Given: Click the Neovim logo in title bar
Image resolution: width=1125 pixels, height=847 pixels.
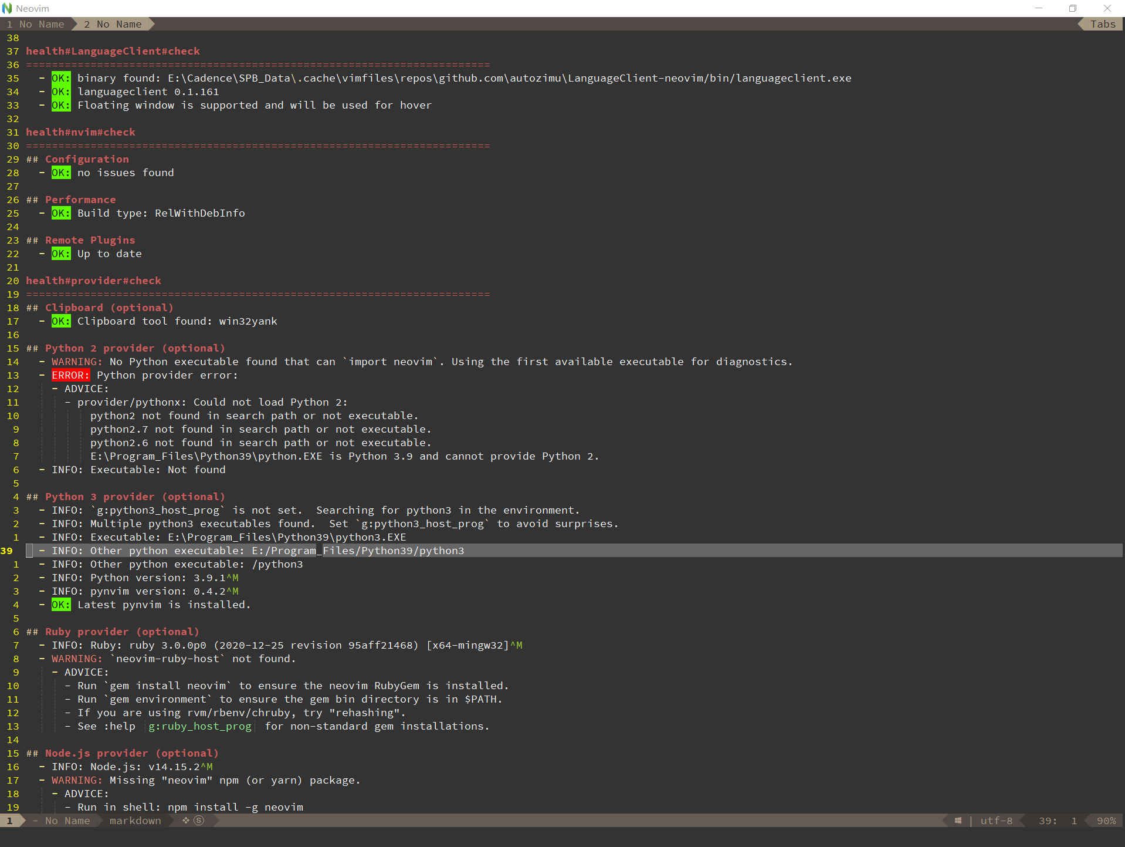Looking at the screenshot, I should [x=7, y=8].
